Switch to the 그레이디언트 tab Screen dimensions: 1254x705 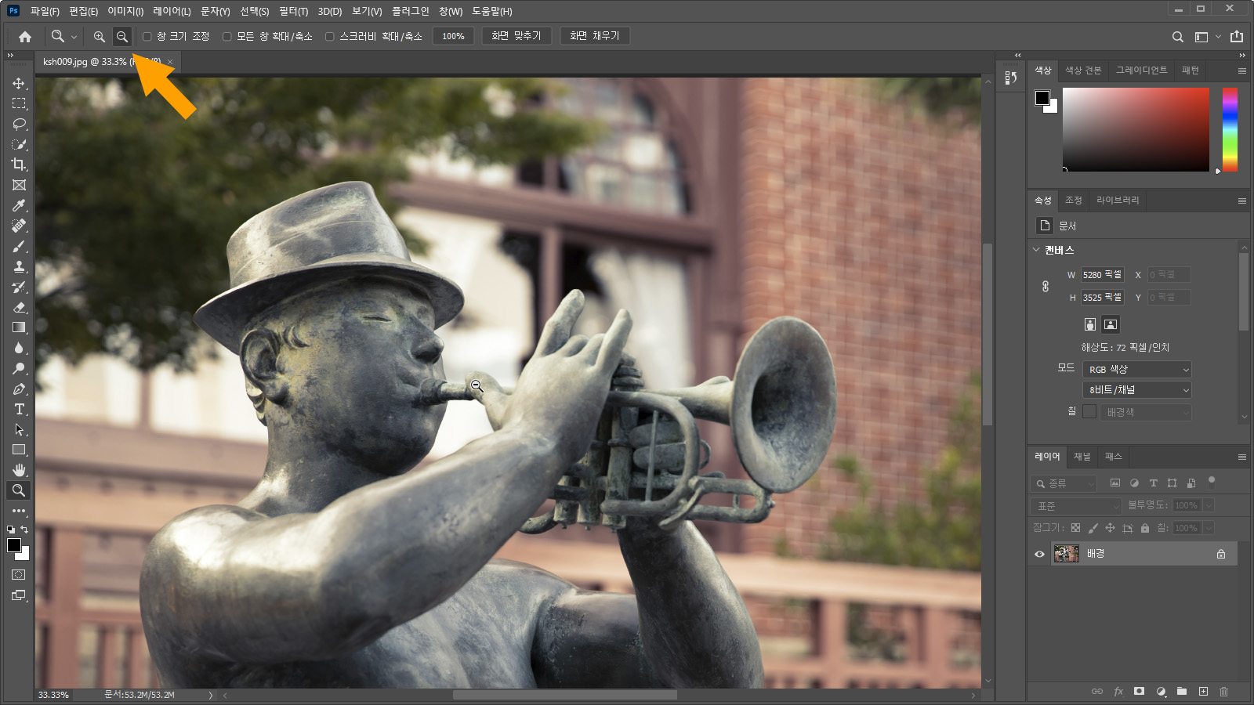[x=1141, y=70]
